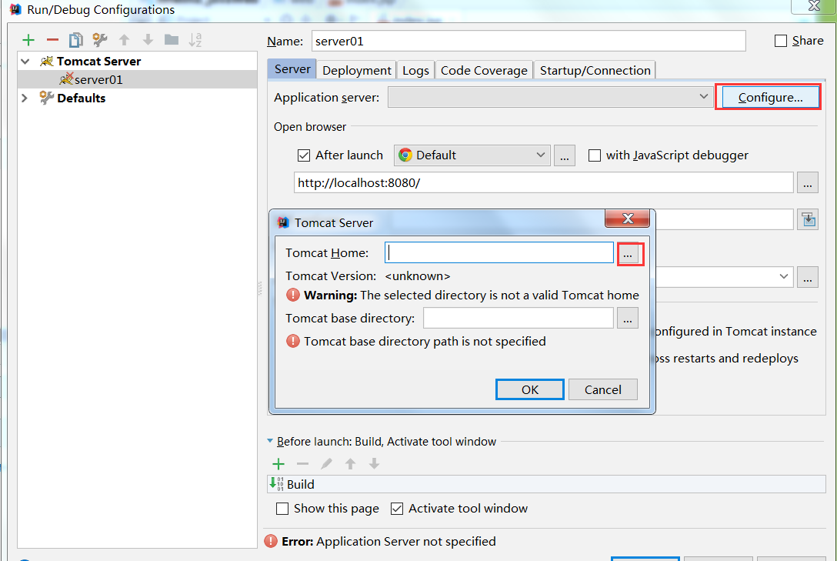The height and width of the screenshot is (561, 837).
Task: Toggle the Share checkbox
Action: (780, 41)
